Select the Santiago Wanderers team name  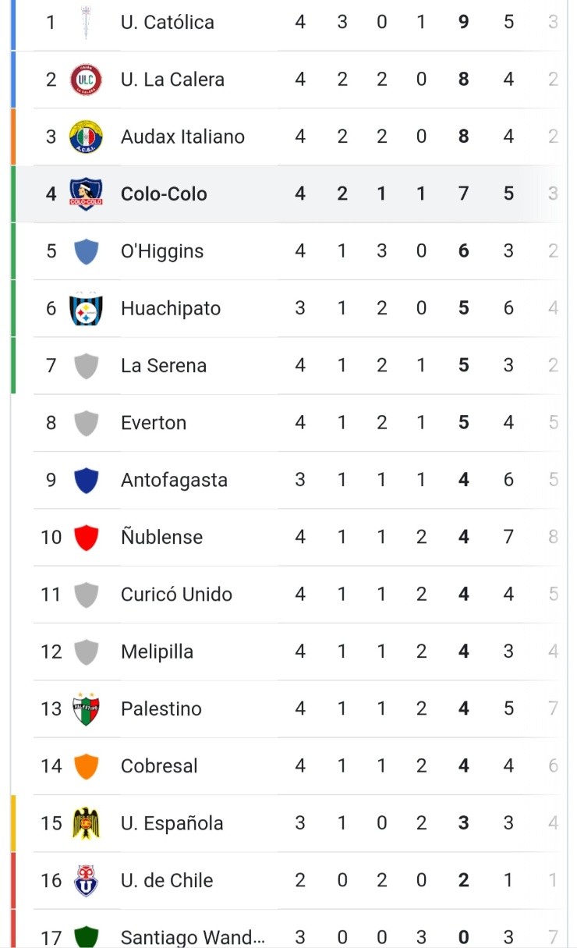coord(193,937)
